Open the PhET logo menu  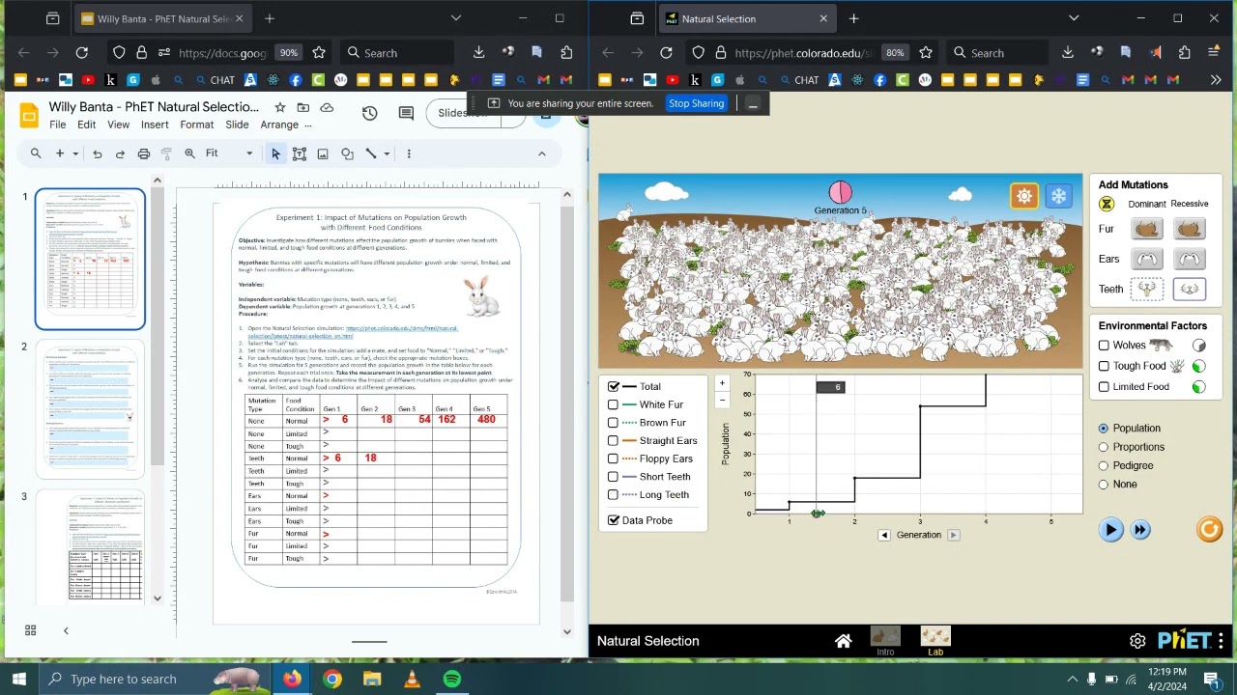[1191, 641]
